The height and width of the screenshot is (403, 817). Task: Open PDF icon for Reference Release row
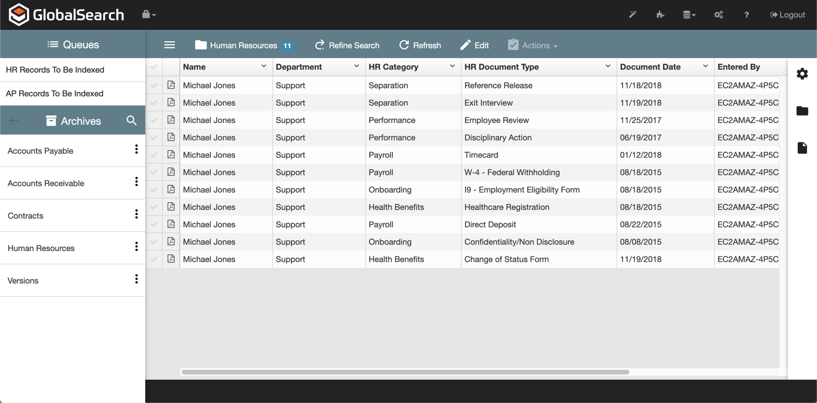tap(171, 85)
